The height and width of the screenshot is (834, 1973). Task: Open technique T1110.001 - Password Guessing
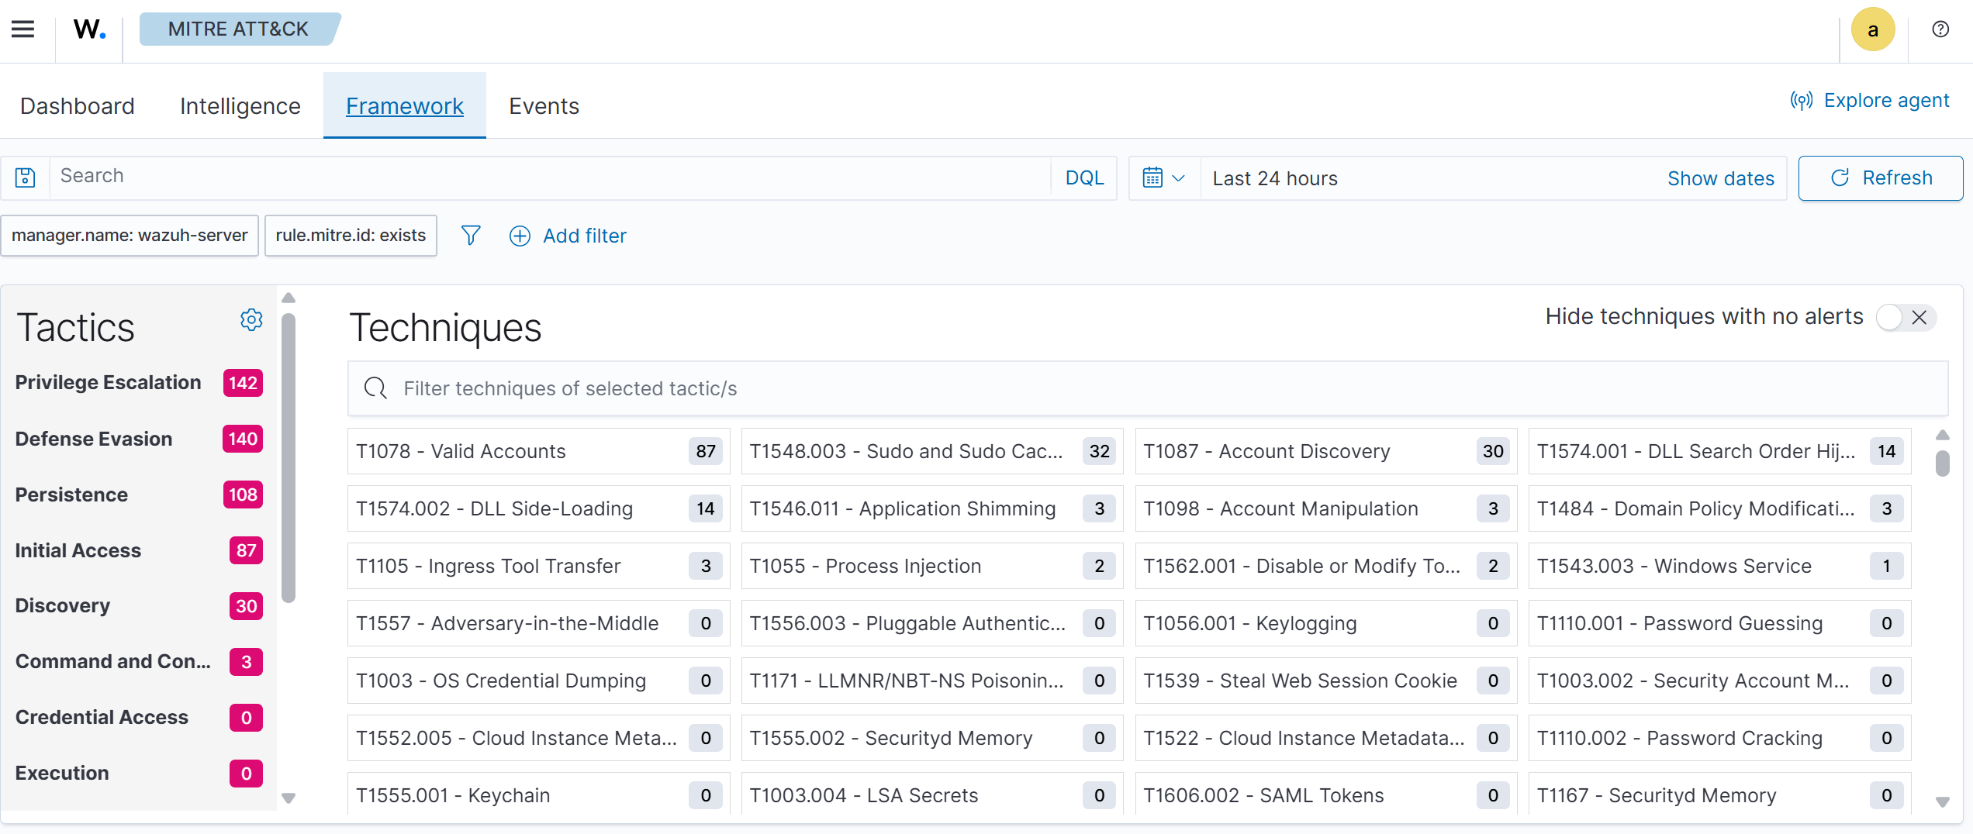1719,623
